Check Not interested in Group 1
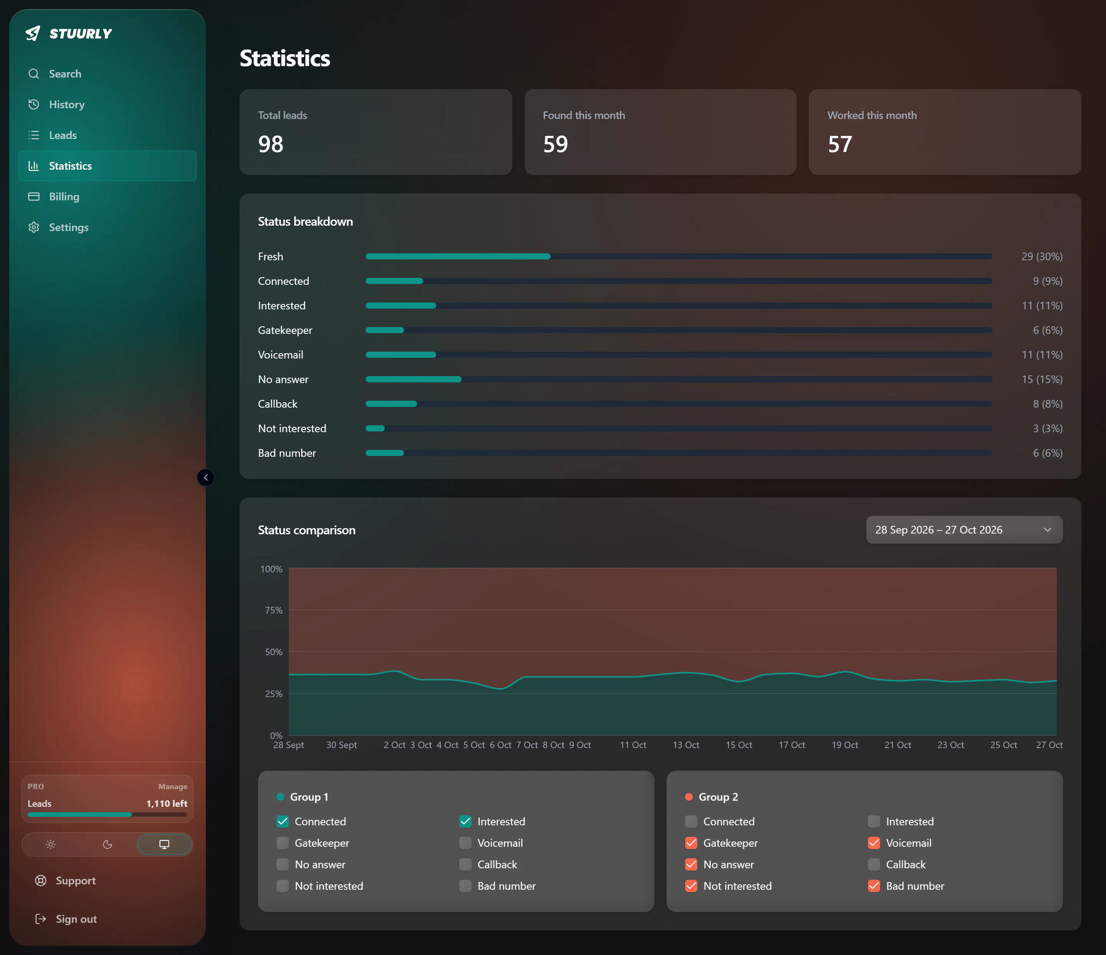The image size is (1106, 955). tap(282, 886)
